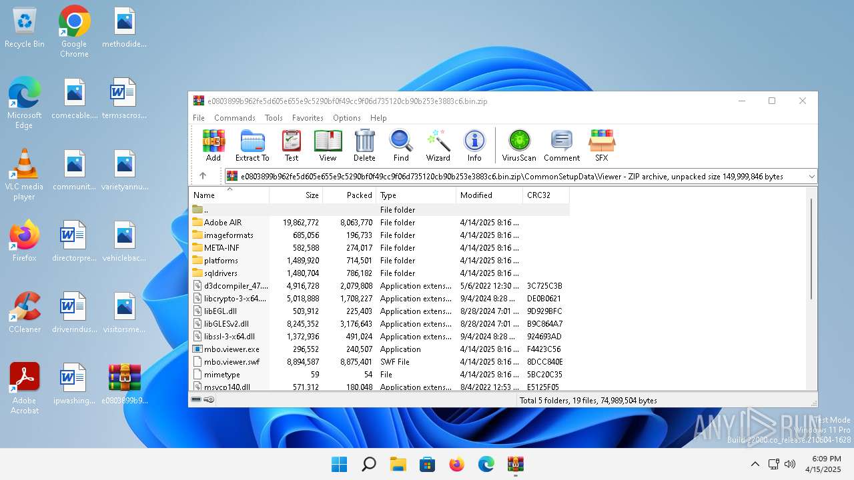Sort by Size column header
The width and height of the screenshot is (854, 480).
click(x=296, y=195)
